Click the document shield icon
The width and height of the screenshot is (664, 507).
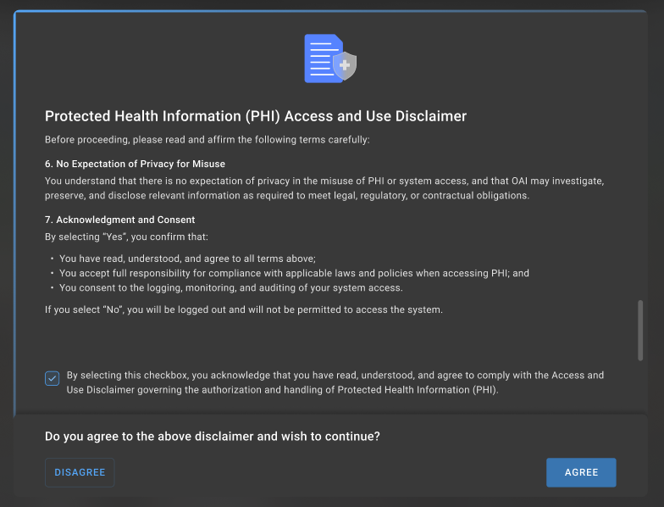point(330,58)
